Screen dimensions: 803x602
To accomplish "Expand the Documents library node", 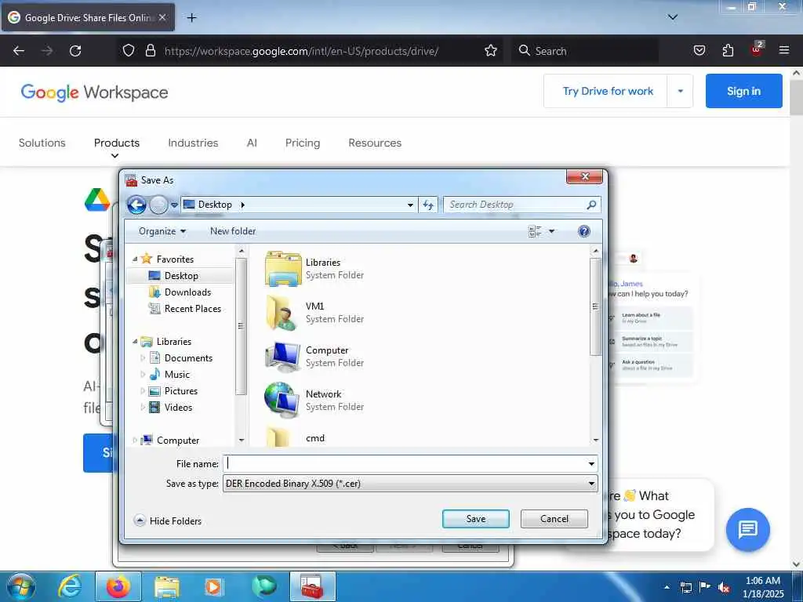I will pyautogui.click(x=143, y=358).
